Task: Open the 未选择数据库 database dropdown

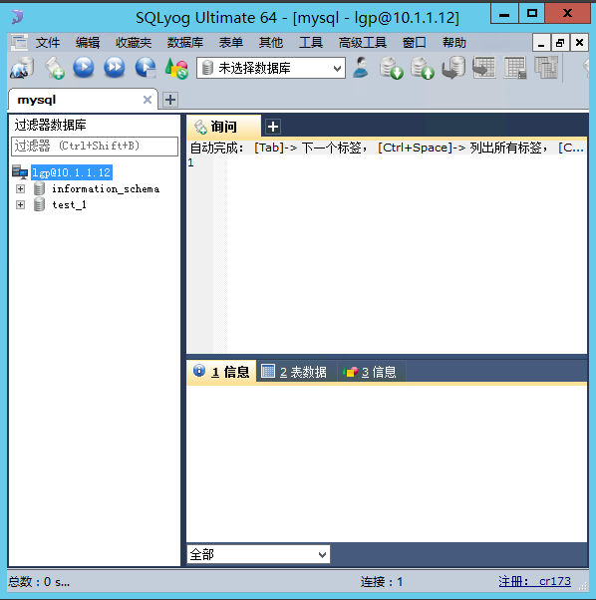Action: pos(271,68)
